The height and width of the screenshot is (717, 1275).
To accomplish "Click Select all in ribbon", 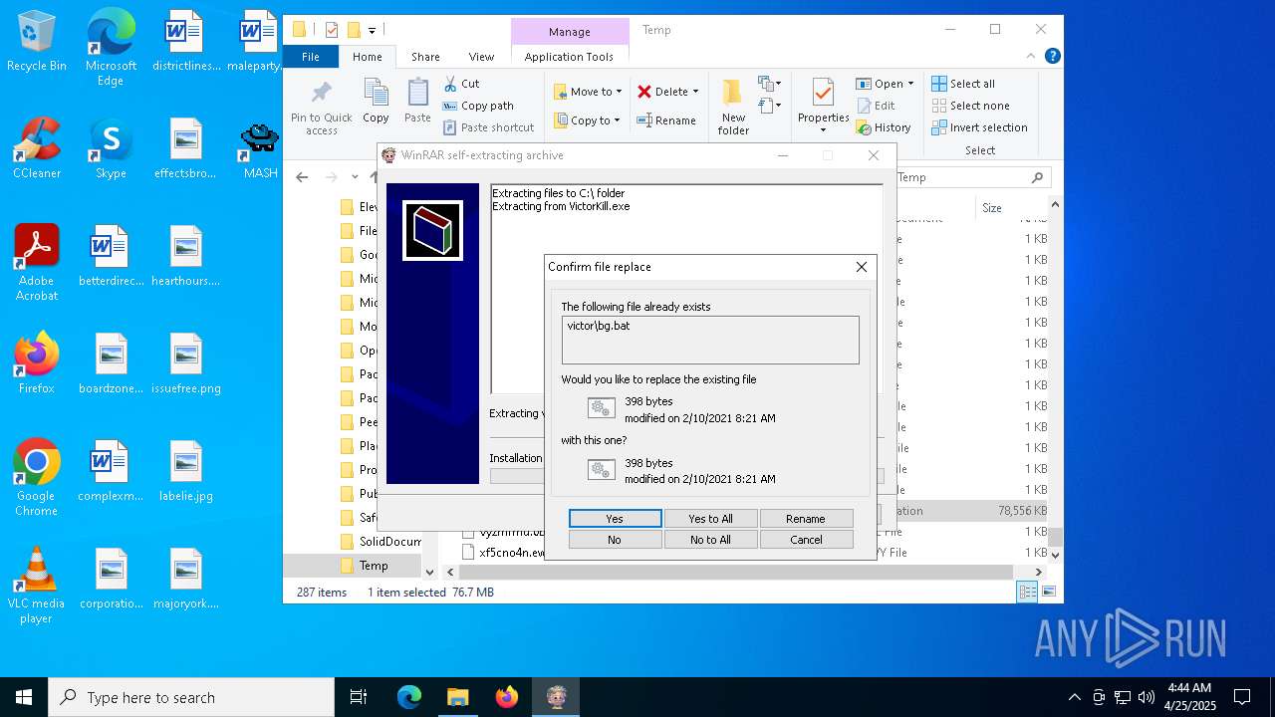I will 963,84.
